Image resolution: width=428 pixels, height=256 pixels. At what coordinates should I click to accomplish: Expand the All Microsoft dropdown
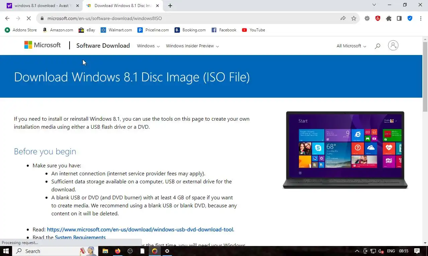tap(351, 46)
